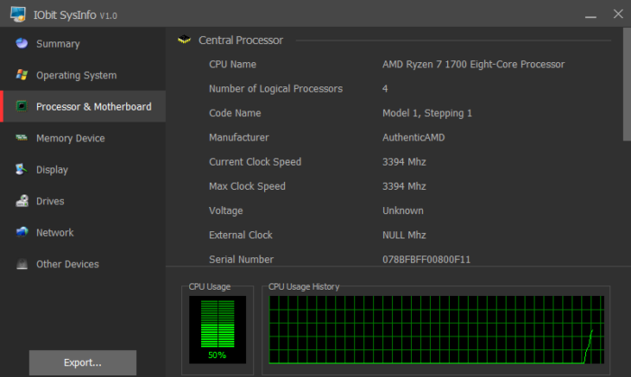Select Processor & Motherboard in sidebar

83,106
